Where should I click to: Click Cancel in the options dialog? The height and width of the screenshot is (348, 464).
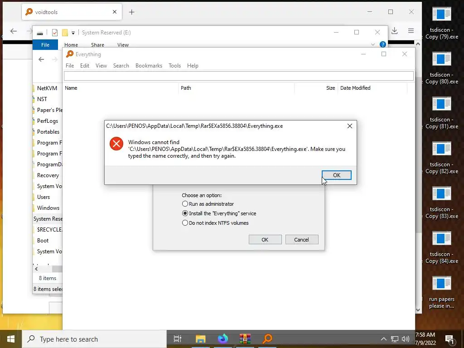301,240
